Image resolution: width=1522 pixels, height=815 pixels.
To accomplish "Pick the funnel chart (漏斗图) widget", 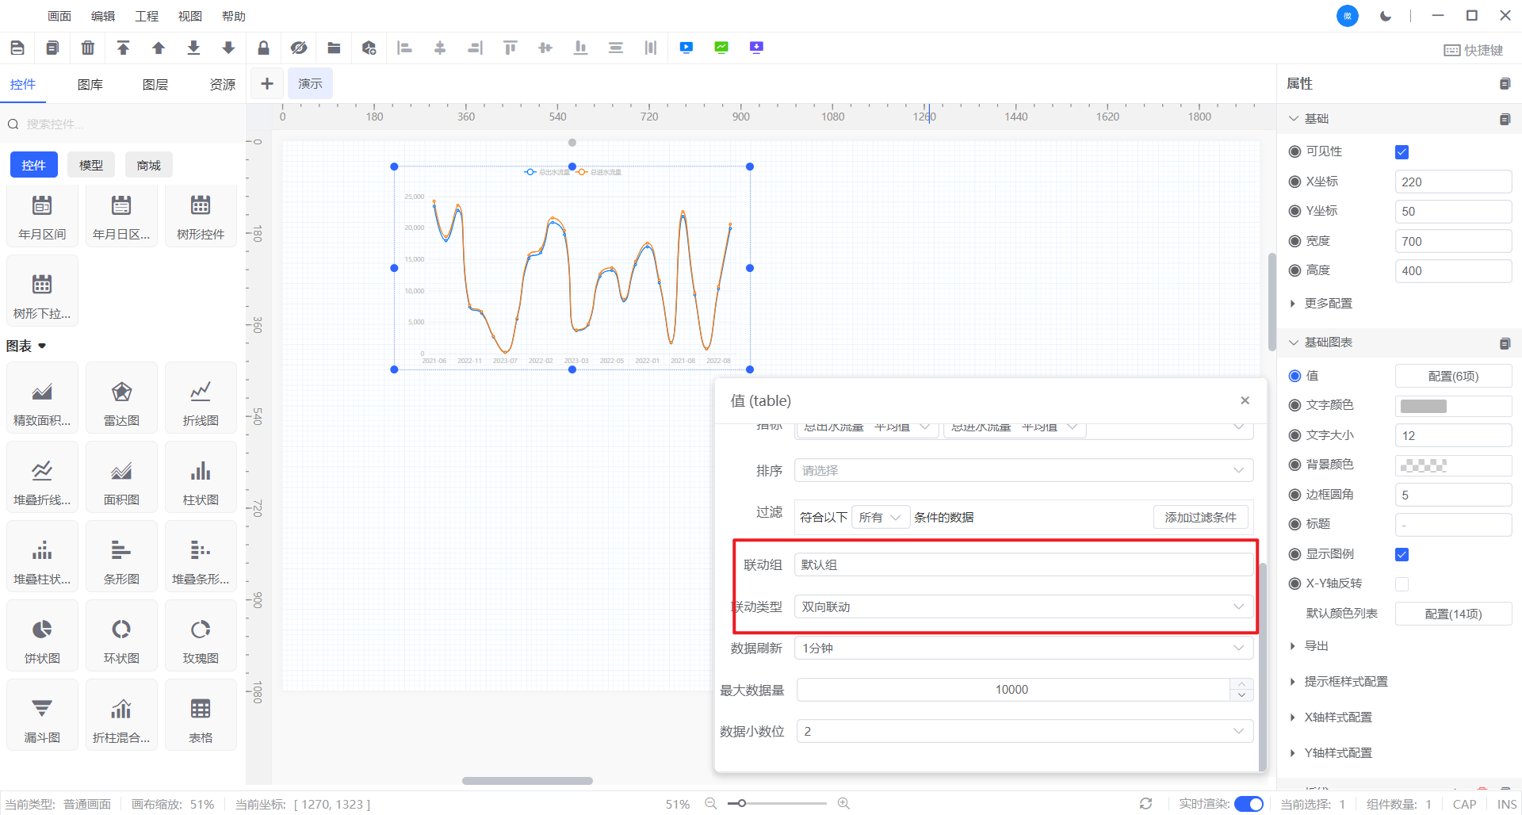I will (42, 716).
